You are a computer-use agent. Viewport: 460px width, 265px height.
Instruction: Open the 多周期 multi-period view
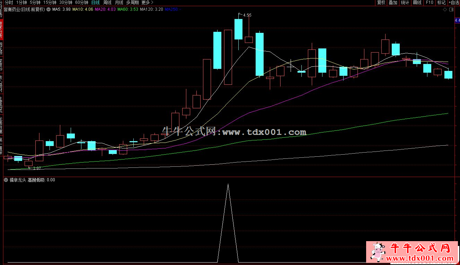click(x=132, y=2)
